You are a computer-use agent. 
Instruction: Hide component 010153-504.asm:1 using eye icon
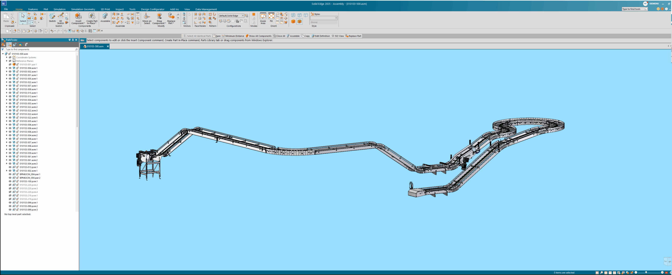[x=10, y=68]
